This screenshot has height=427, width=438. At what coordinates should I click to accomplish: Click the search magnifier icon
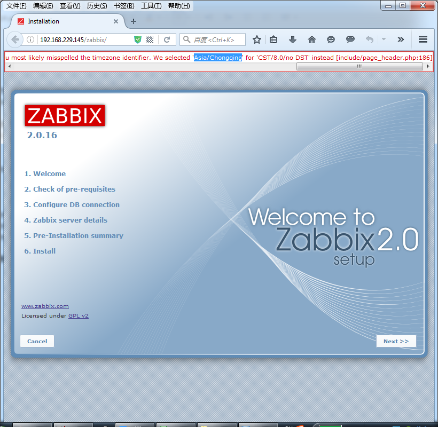(186, 39)
